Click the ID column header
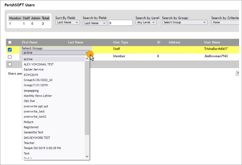 (159, 42)
